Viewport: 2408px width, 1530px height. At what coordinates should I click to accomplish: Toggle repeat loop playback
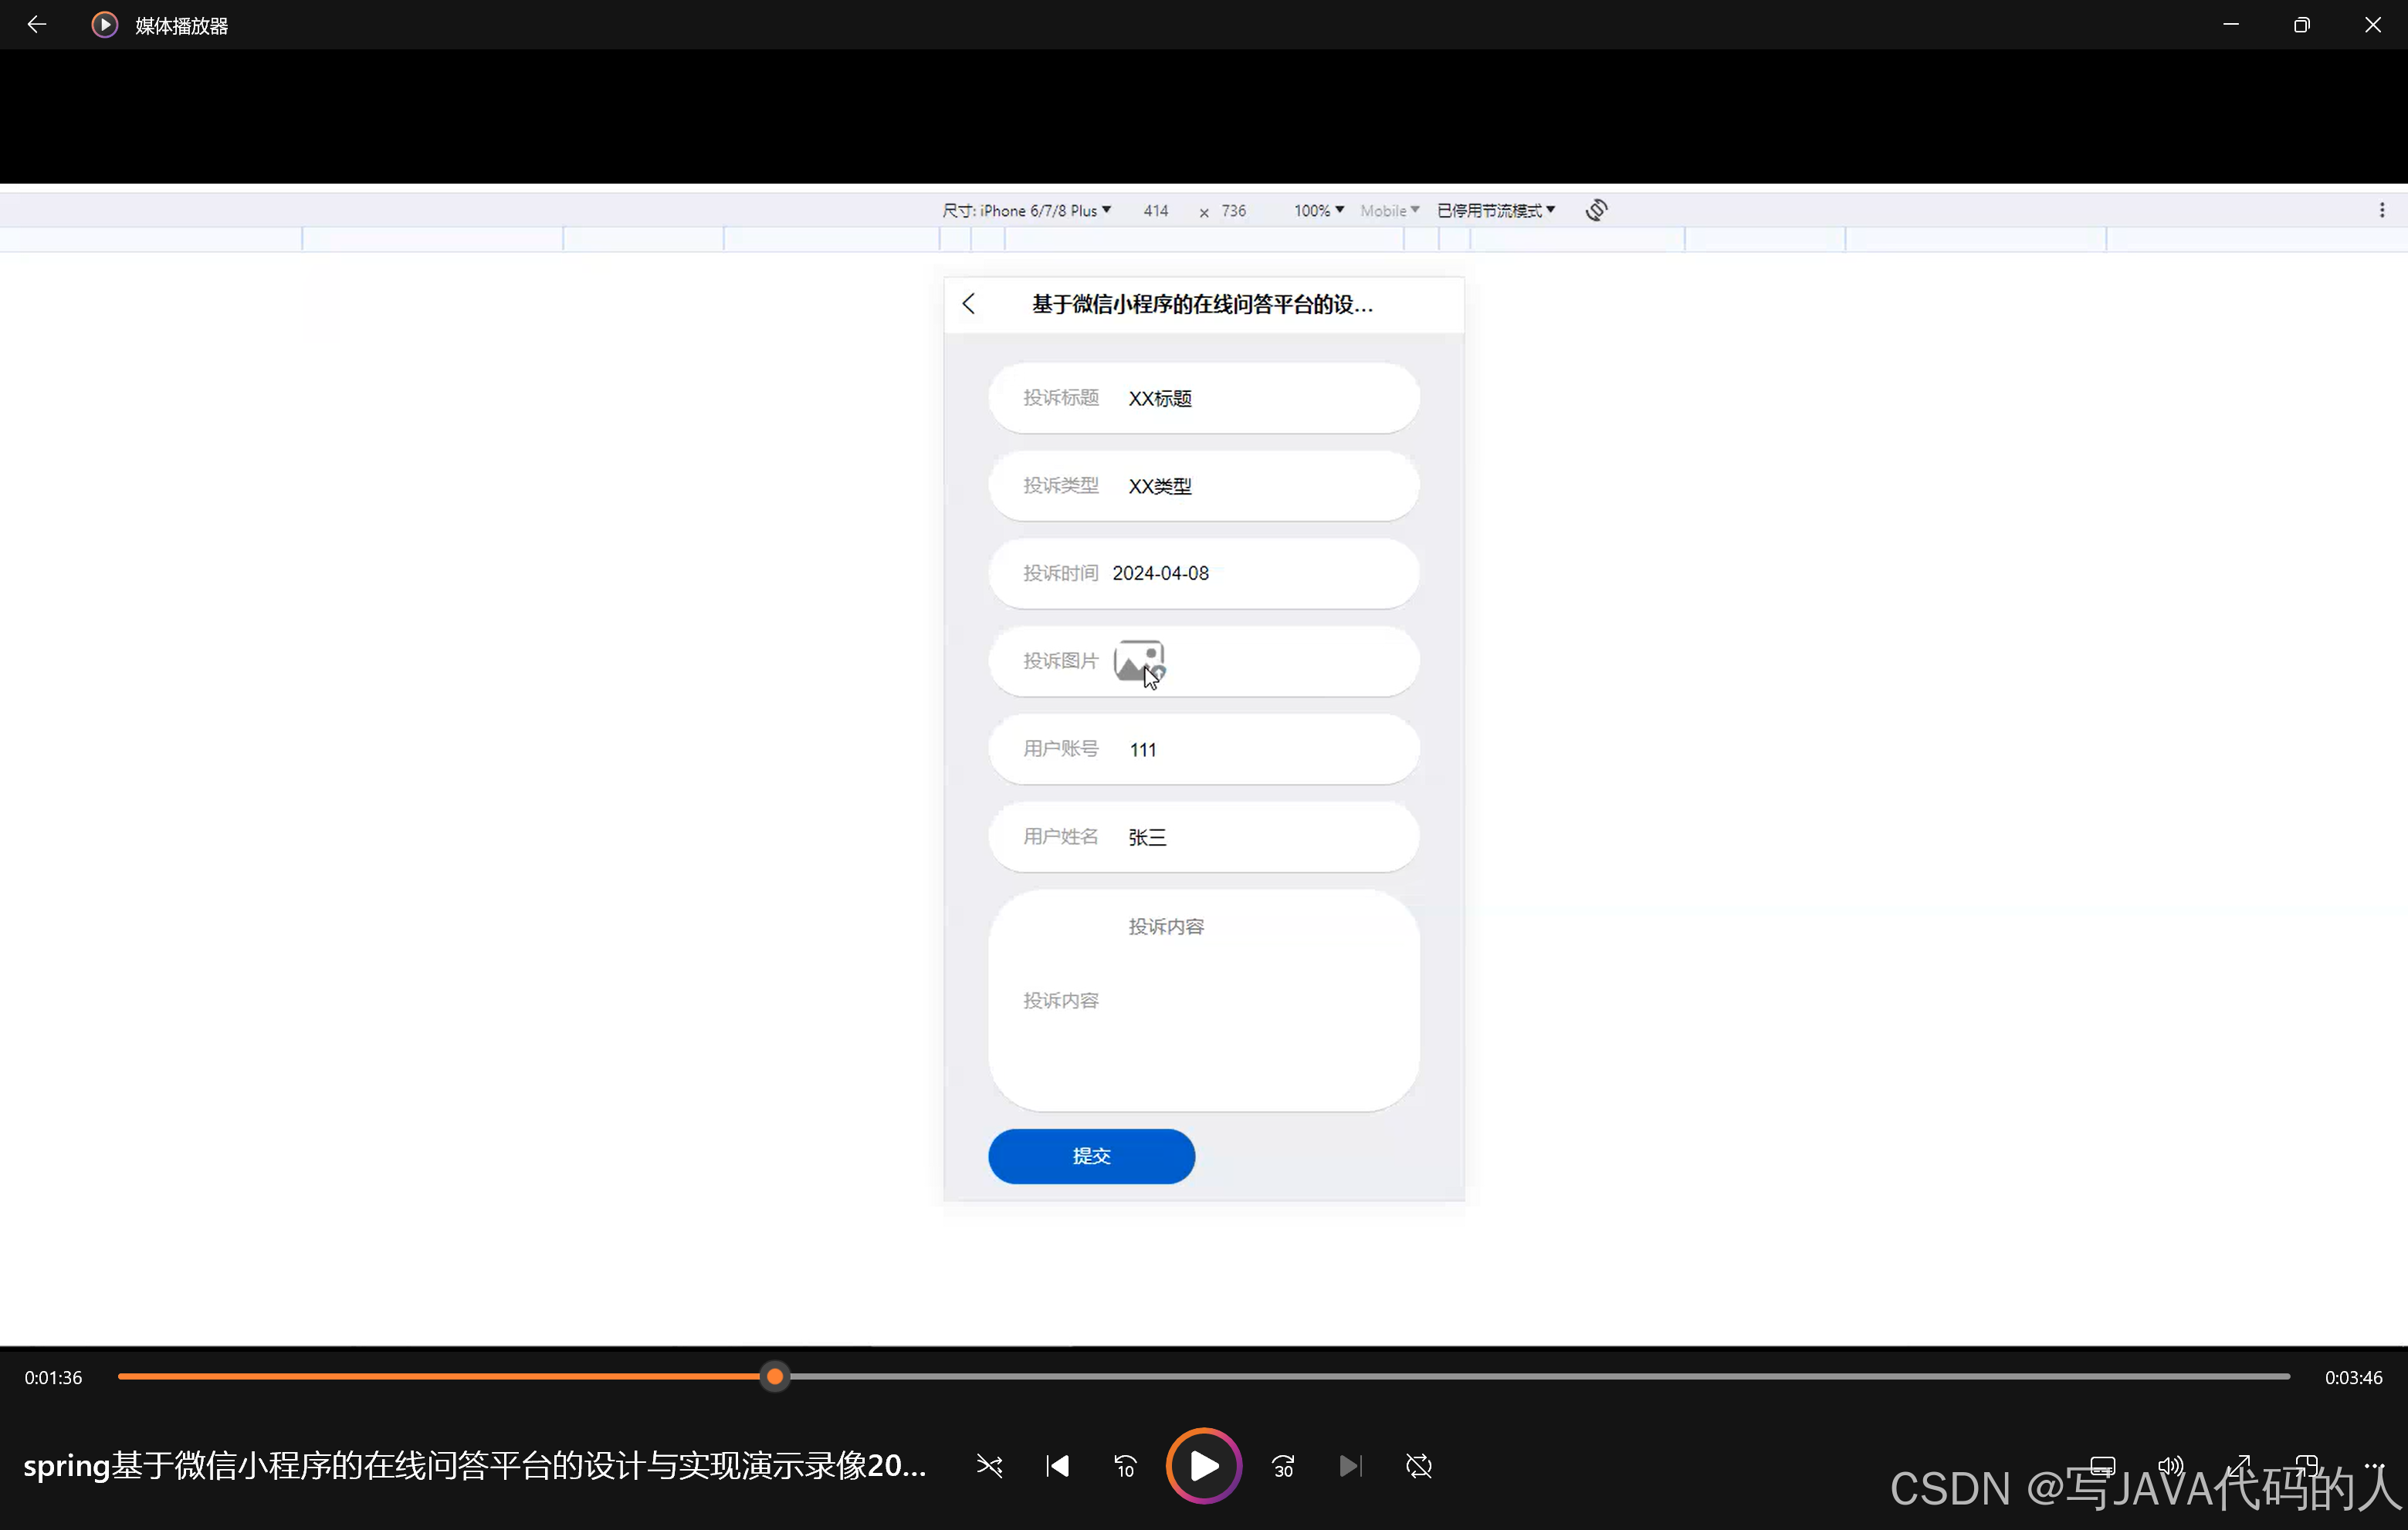1419,1466
